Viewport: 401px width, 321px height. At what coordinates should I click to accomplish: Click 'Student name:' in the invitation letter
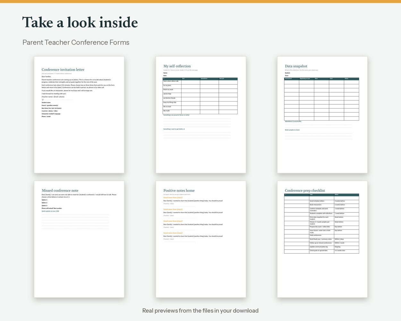point(46,103)
